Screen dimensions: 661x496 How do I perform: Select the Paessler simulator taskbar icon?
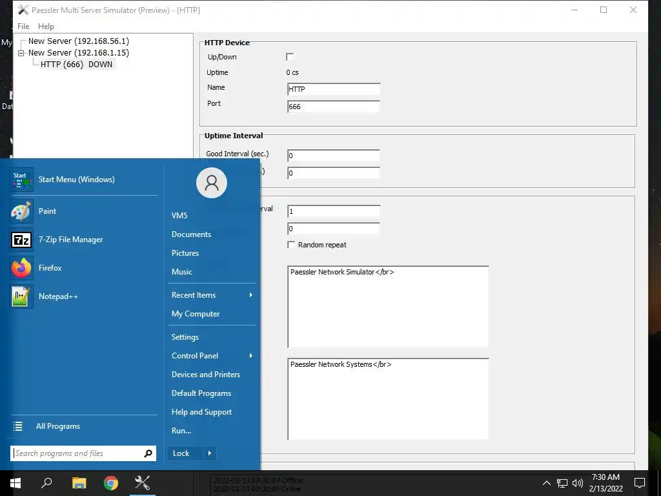click(x=143, y=483)
